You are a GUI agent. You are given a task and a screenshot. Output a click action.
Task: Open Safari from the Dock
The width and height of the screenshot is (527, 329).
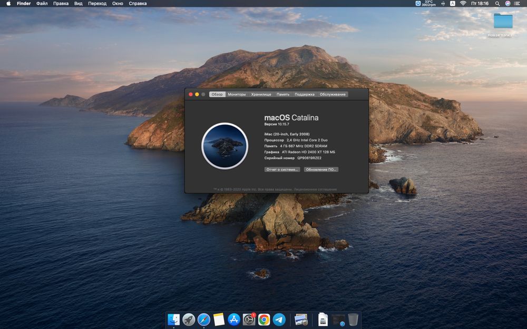pos(203,320)
